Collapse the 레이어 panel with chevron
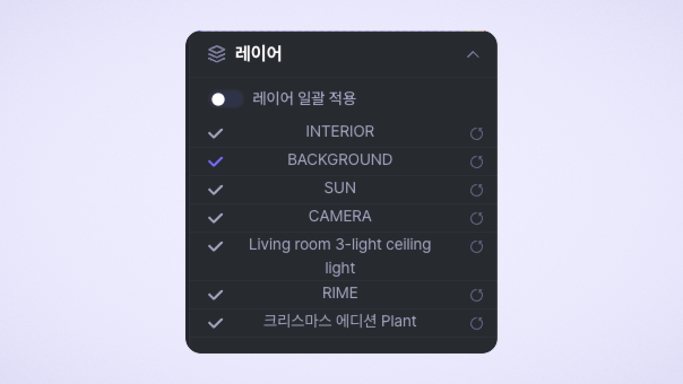 click(x=473, y=55)
